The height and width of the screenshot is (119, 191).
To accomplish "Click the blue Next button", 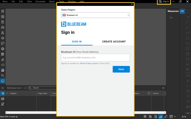I will click(121, 69).
